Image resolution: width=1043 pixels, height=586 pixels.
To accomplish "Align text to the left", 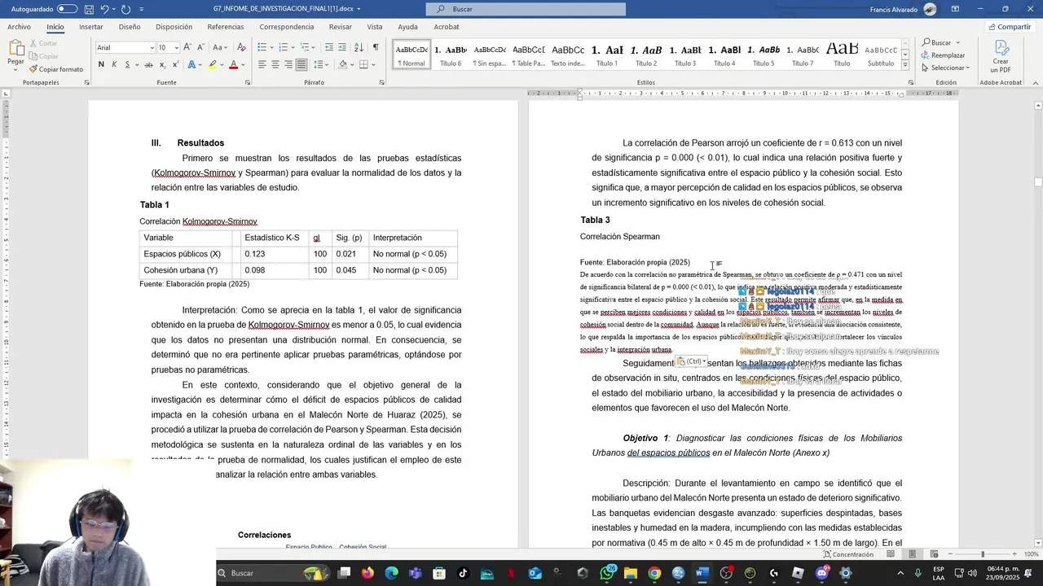I will click(262, 64).
